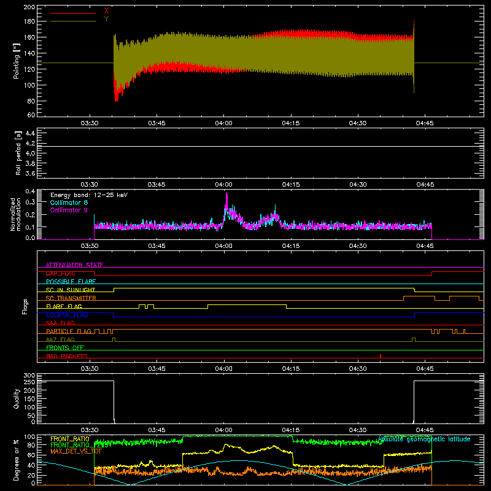
Task: Click the long FLARE_FLAG raised segment
Action: tap(247, 304)
